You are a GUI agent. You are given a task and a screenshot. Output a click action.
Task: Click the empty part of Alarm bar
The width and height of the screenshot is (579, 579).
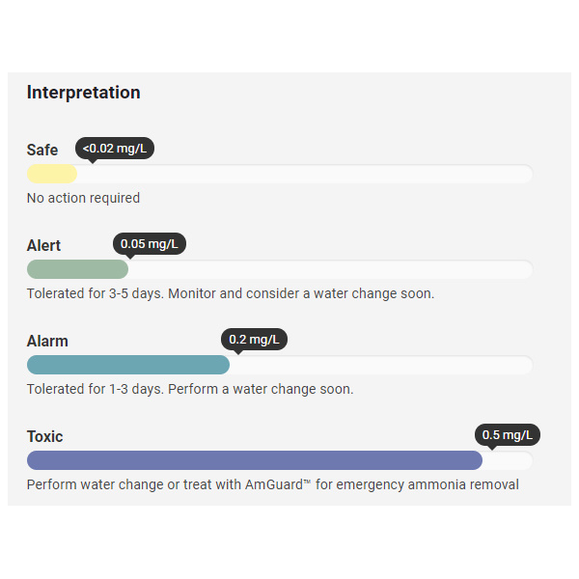381,365
